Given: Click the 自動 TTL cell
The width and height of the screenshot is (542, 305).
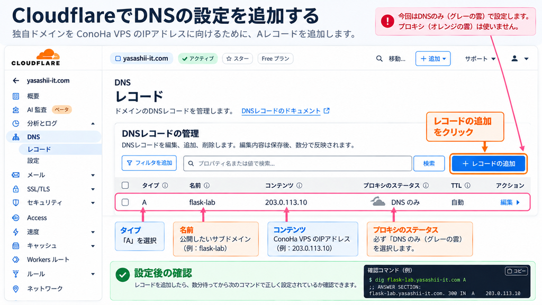Looking at the screenshot, I should [457, 202].
